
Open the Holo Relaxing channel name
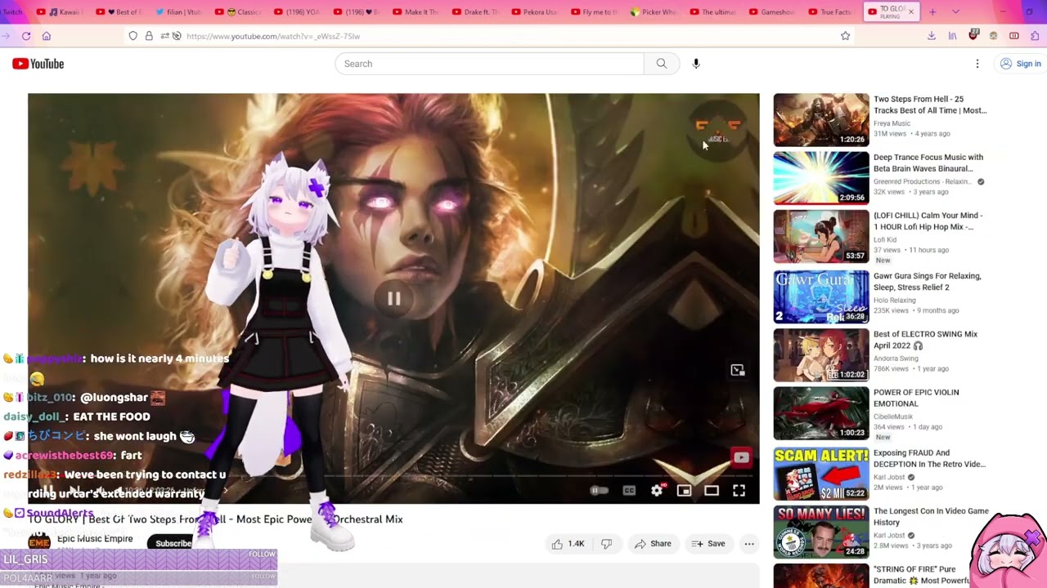[x=895, y=301]
